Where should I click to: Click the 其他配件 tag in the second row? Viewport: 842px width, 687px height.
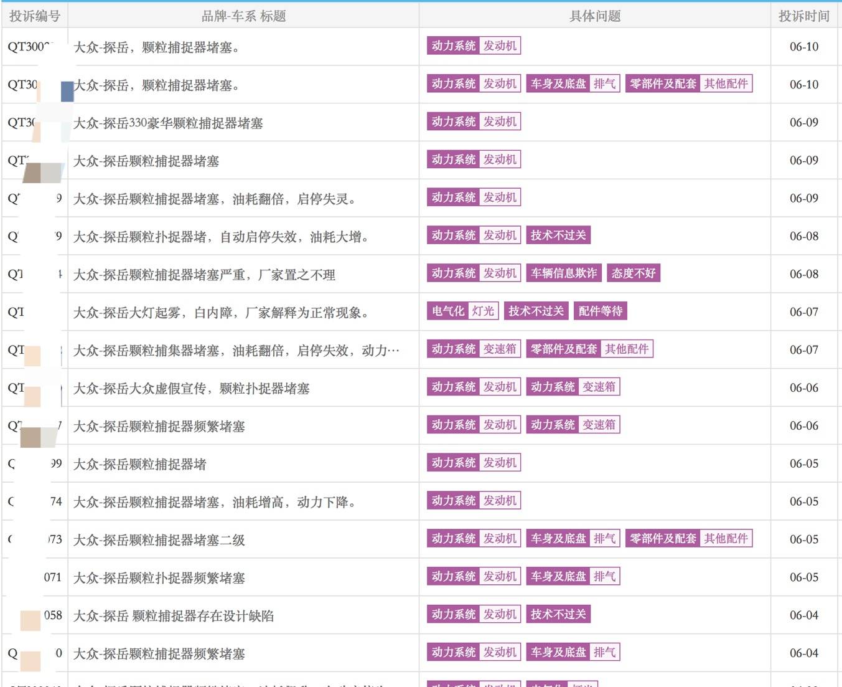[x=726, y=83]
